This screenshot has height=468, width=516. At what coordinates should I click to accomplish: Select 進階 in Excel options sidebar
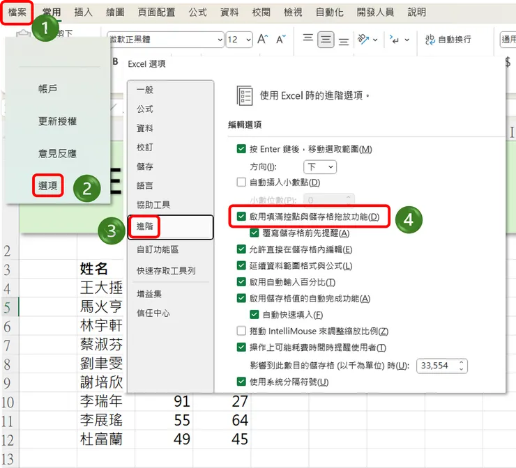point(170,227)
